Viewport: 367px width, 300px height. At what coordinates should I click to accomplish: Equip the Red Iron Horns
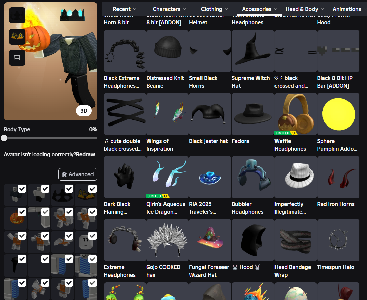click(x=338, y=177)
